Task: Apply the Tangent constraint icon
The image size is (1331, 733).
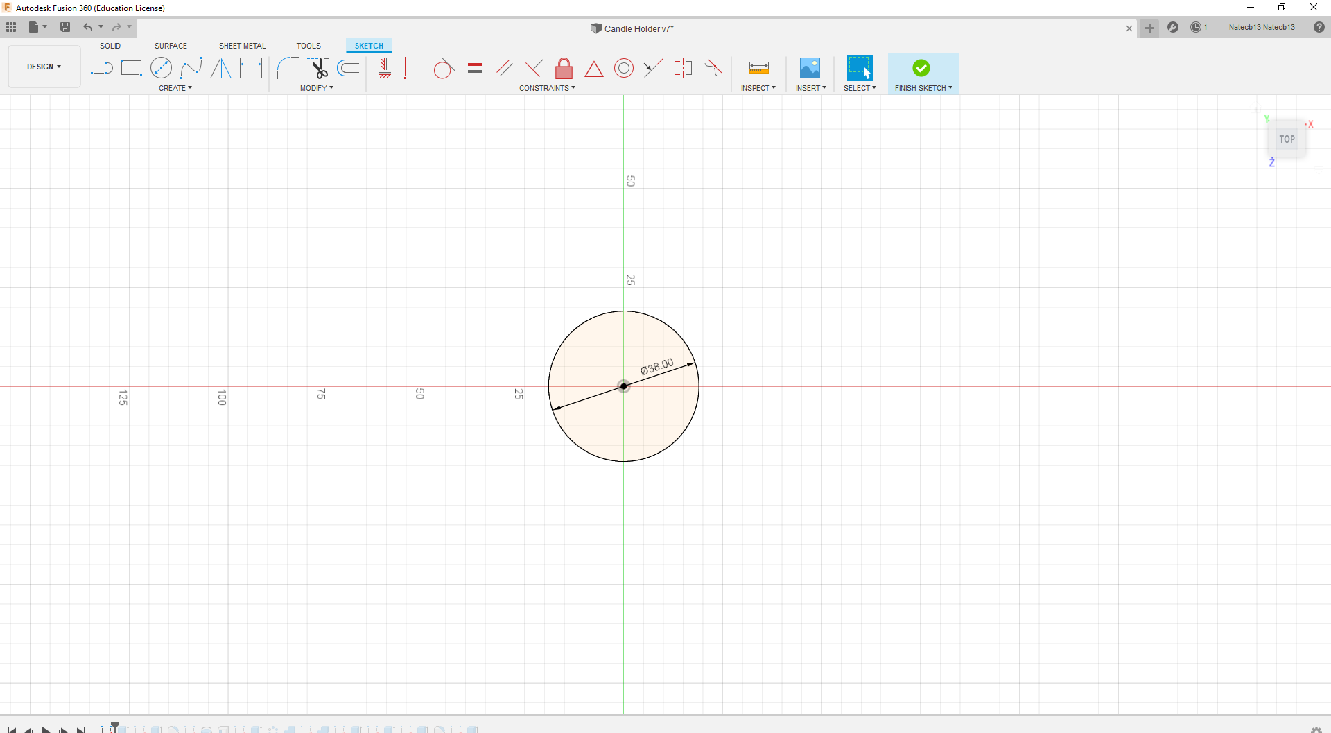Action: [x=444, y=69]
